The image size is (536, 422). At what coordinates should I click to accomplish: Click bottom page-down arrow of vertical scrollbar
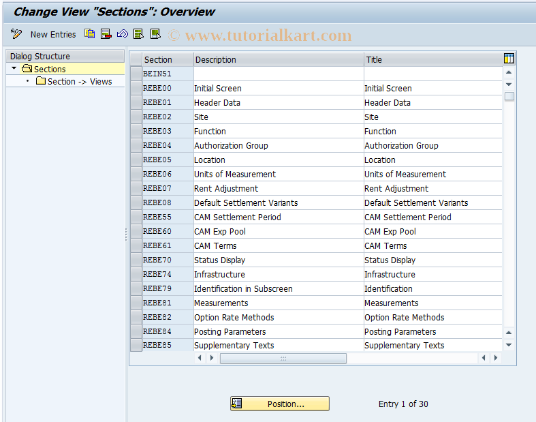point(509,345)
